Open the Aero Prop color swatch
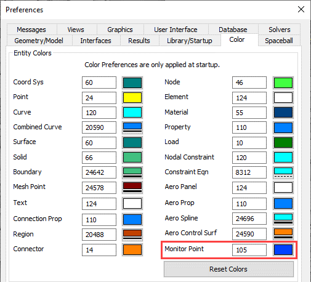 (x=283, y=204)
